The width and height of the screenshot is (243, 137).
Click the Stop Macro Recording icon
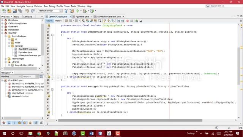click(x=132, y=21)
